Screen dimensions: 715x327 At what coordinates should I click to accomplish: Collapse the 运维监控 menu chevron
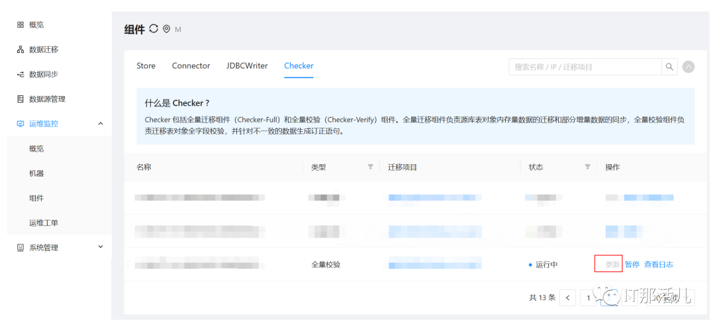101,123
